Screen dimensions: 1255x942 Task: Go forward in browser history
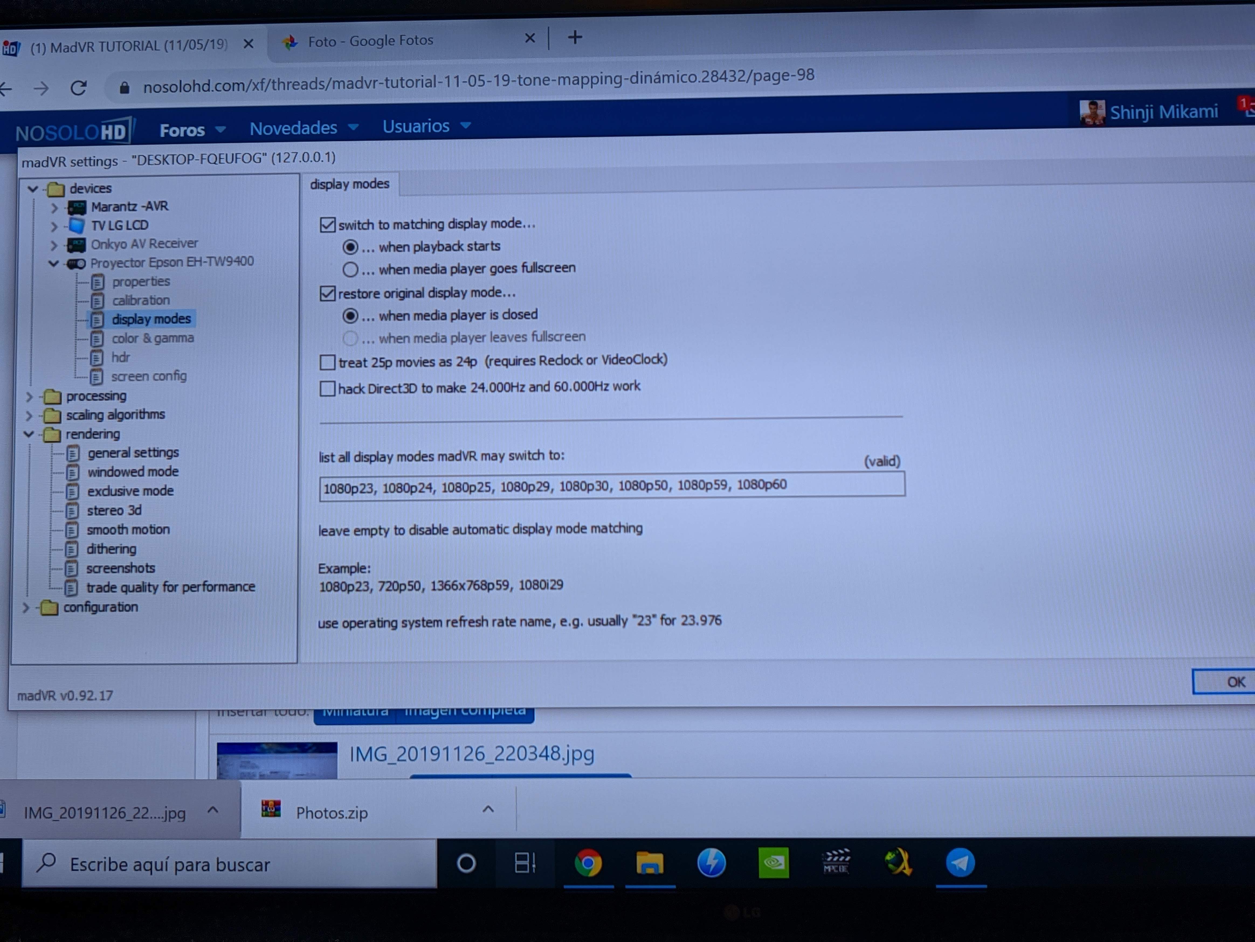(41, 88)
